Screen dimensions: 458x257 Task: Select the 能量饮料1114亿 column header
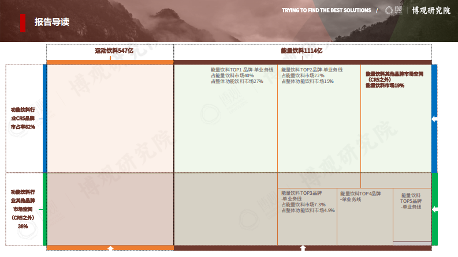(x=301, y=51)
